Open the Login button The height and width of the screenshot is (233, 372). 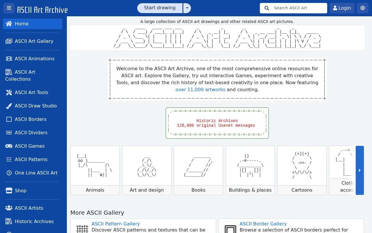[342, 8]
